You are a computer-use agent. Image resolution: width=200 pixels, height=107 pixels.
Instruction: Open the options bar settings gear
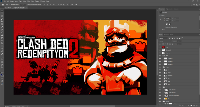click(x=76, y=5)
